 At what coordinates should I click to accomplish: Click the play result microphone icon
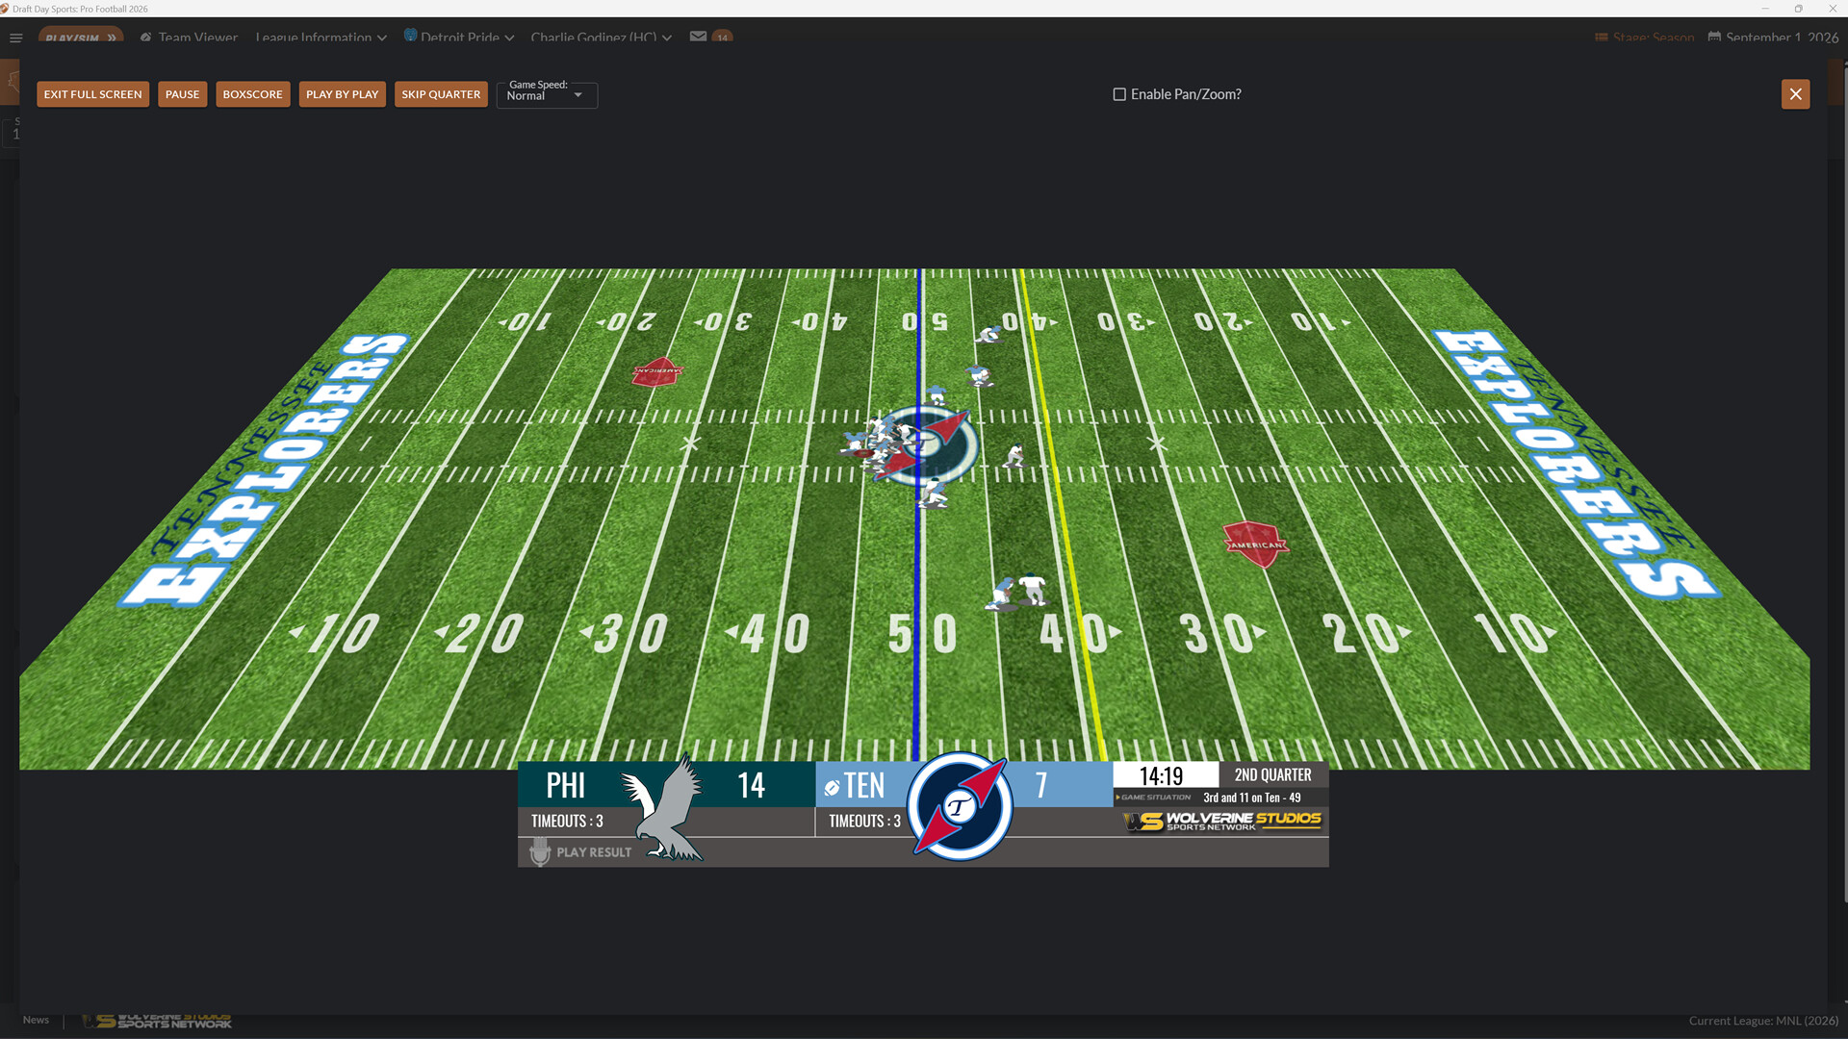point(539,851)
